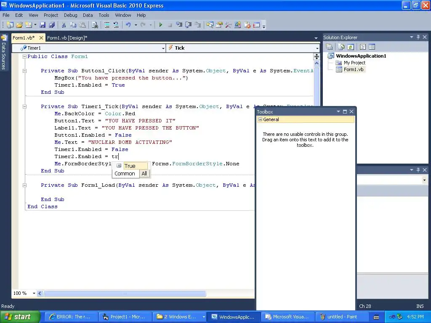Open the active files list dropdown arrow
This screenshot has height=323, width=431.
[316, 38]
